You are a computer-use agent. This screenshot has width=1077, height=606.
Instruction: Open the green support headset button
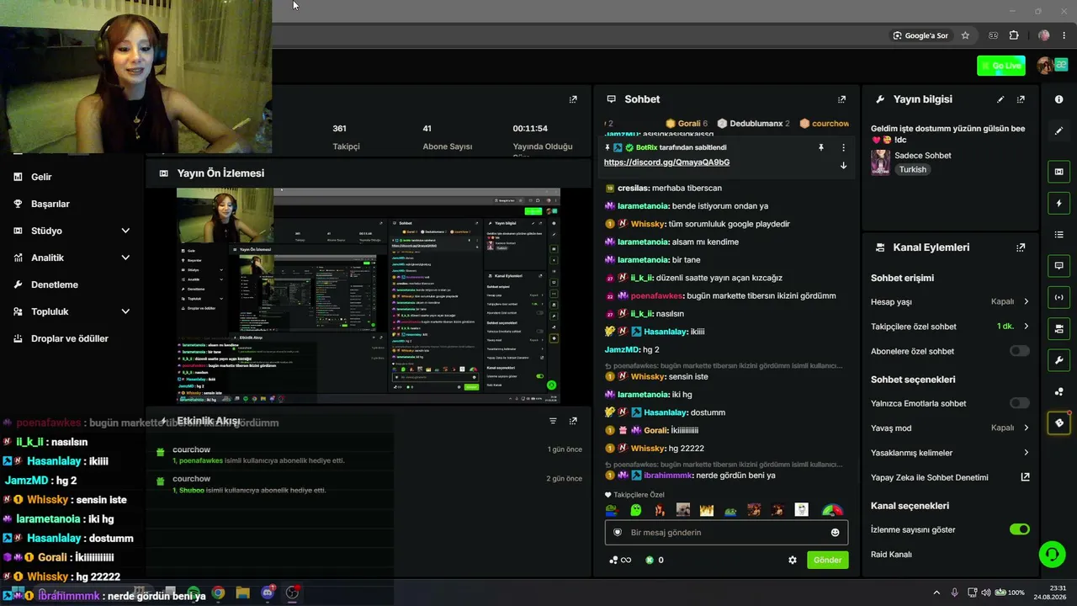(1052, 553)
